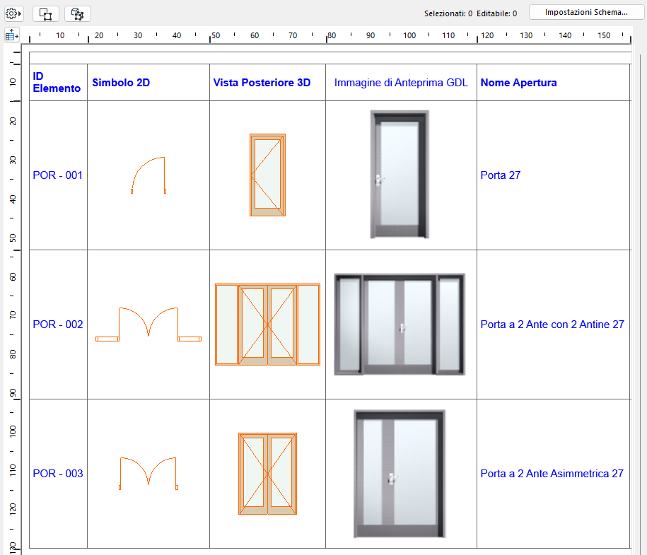The height and width of the screenshot is (555, 647).
Task: Select the Immagine di Anteprima GDL header
Action: [x=401, y=83]
